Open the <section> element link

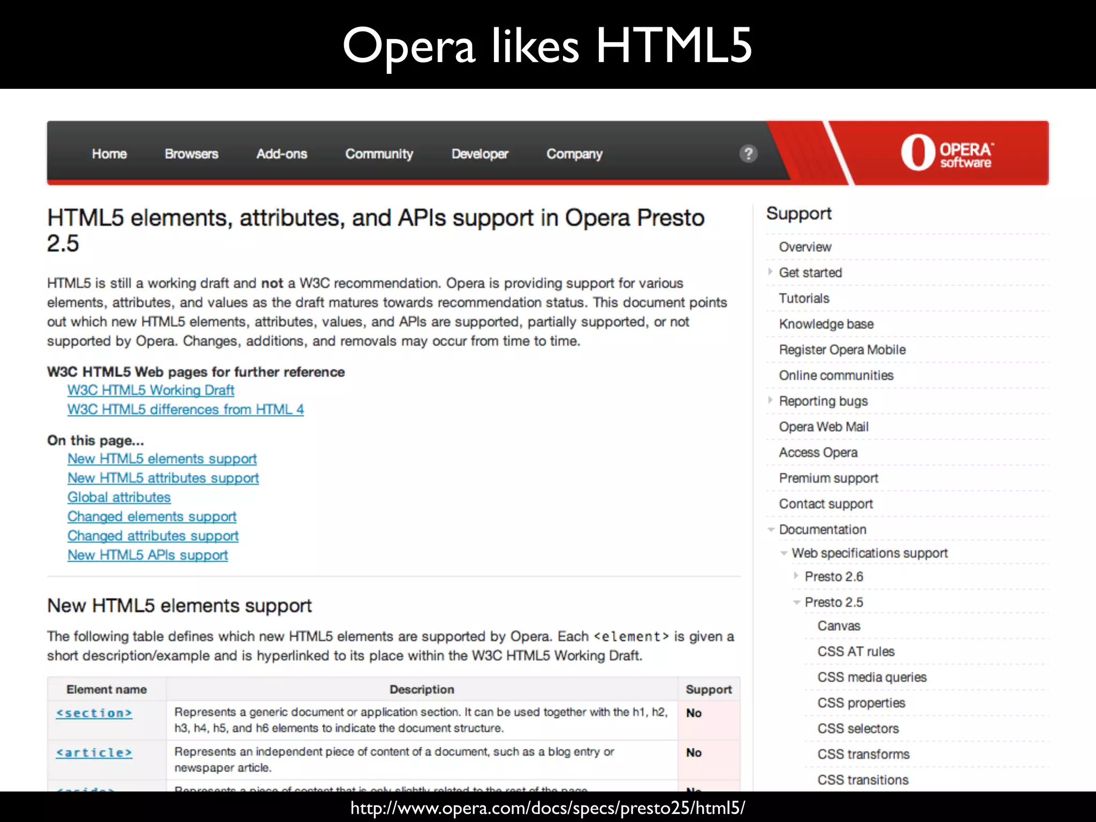point(94,713)
